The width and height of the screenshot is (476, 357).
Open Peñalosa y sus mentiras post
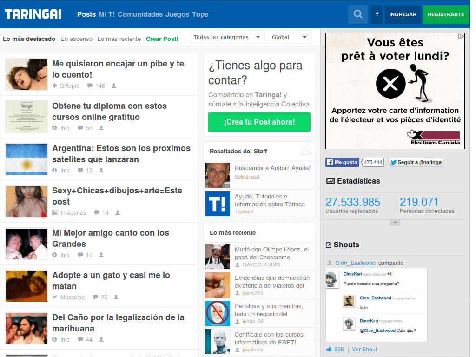(x=269, y=310)
